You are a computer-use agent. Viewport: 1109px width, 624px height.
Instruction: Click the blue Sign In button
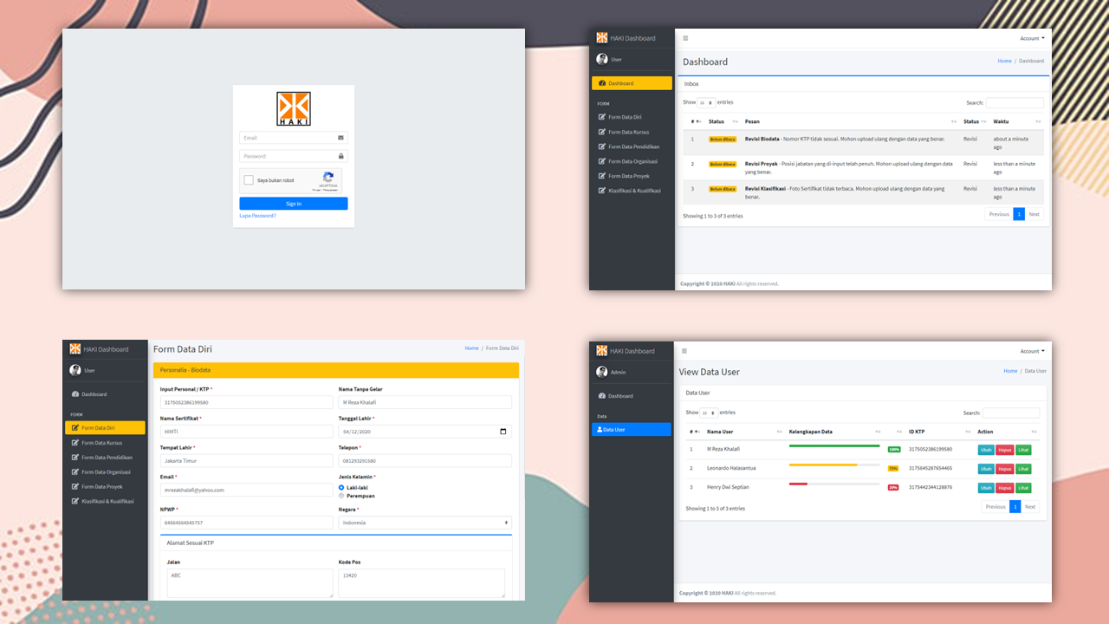294,204
